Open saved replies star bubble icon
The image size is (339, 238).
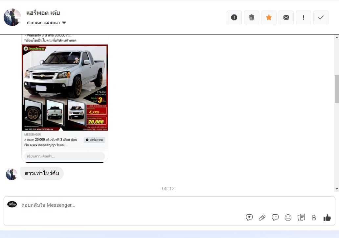(249, 217)
